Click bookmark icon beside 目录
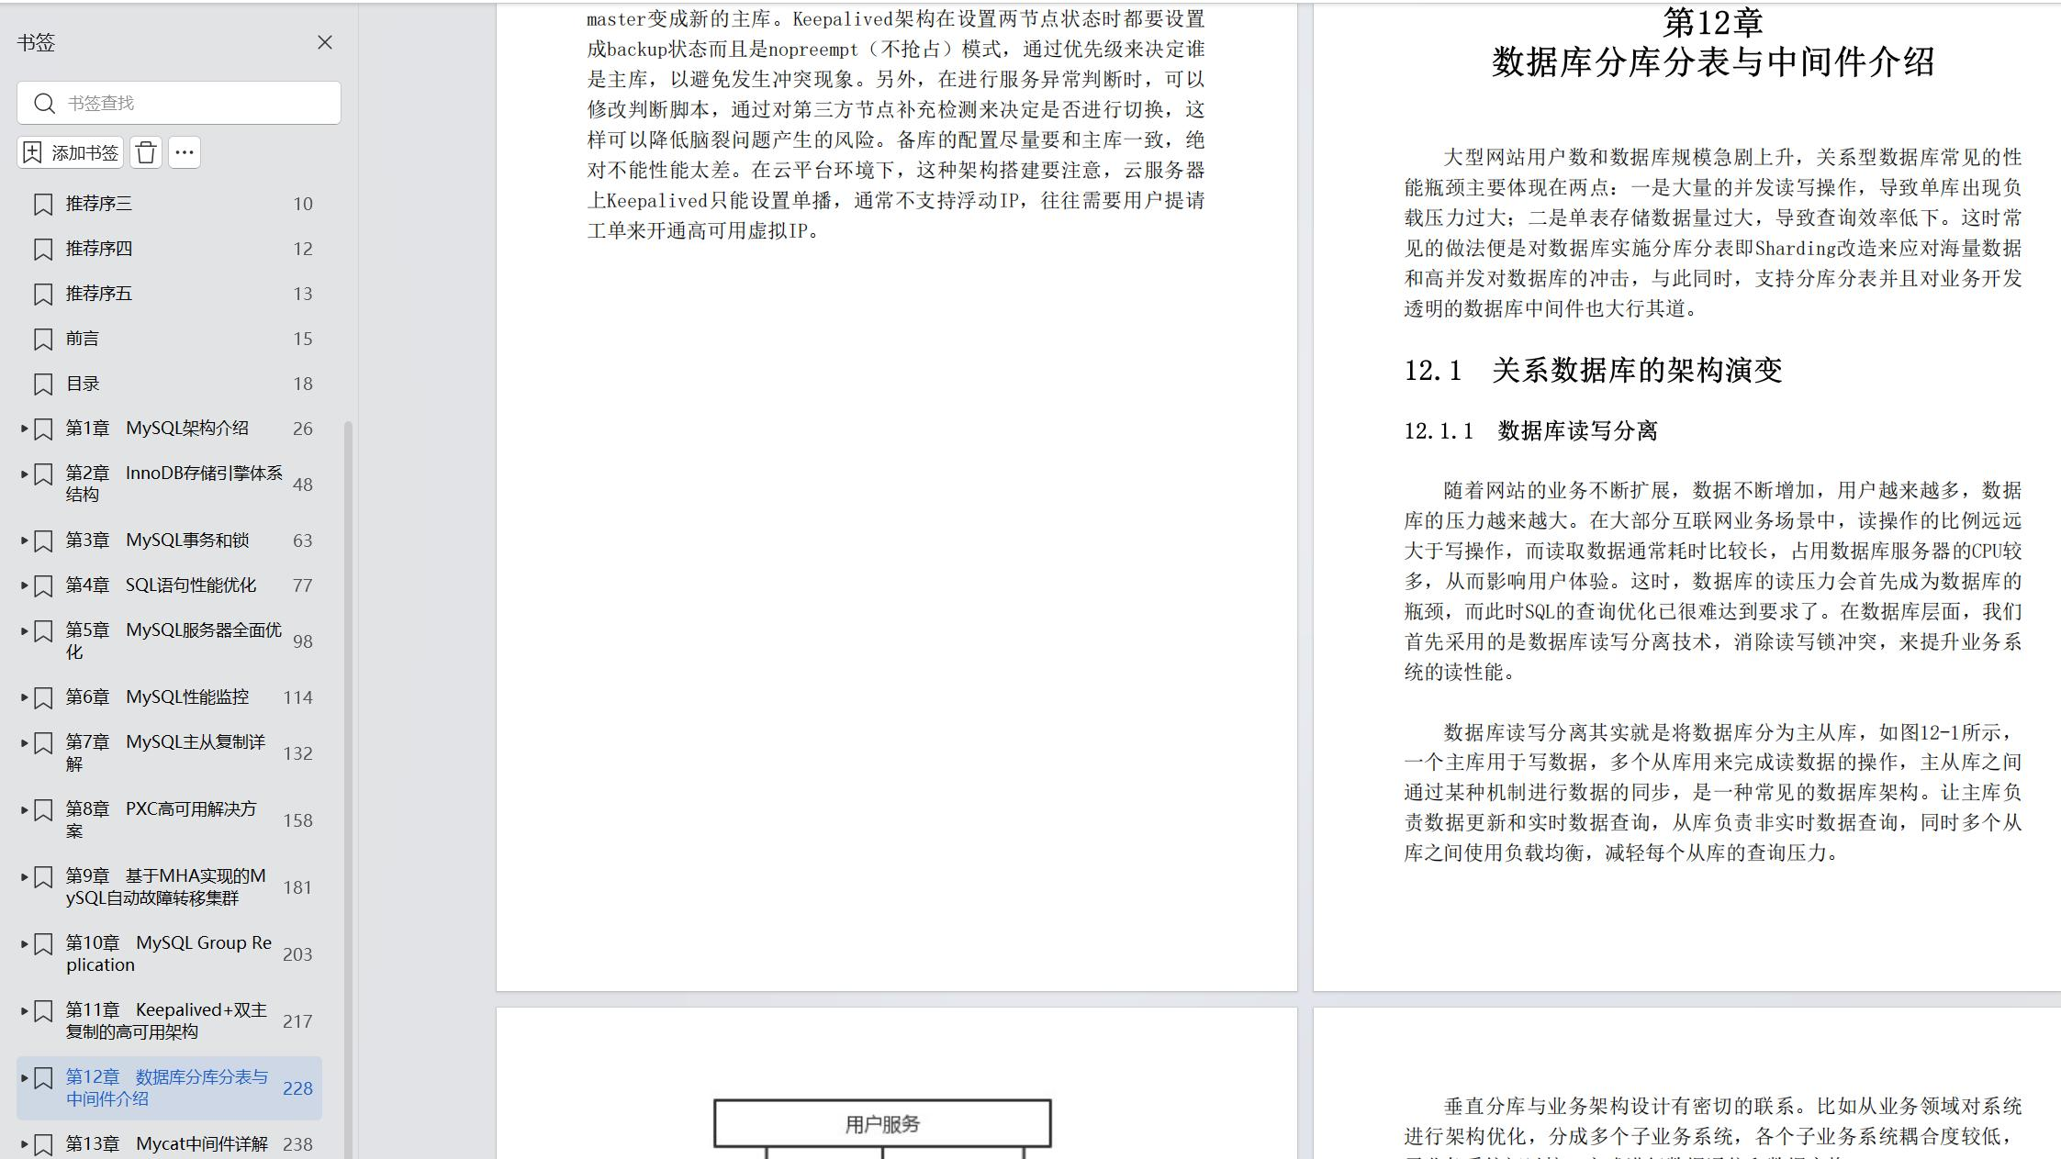The height and width of the screenshot is (1159, 2061). [x=43, y=384]
